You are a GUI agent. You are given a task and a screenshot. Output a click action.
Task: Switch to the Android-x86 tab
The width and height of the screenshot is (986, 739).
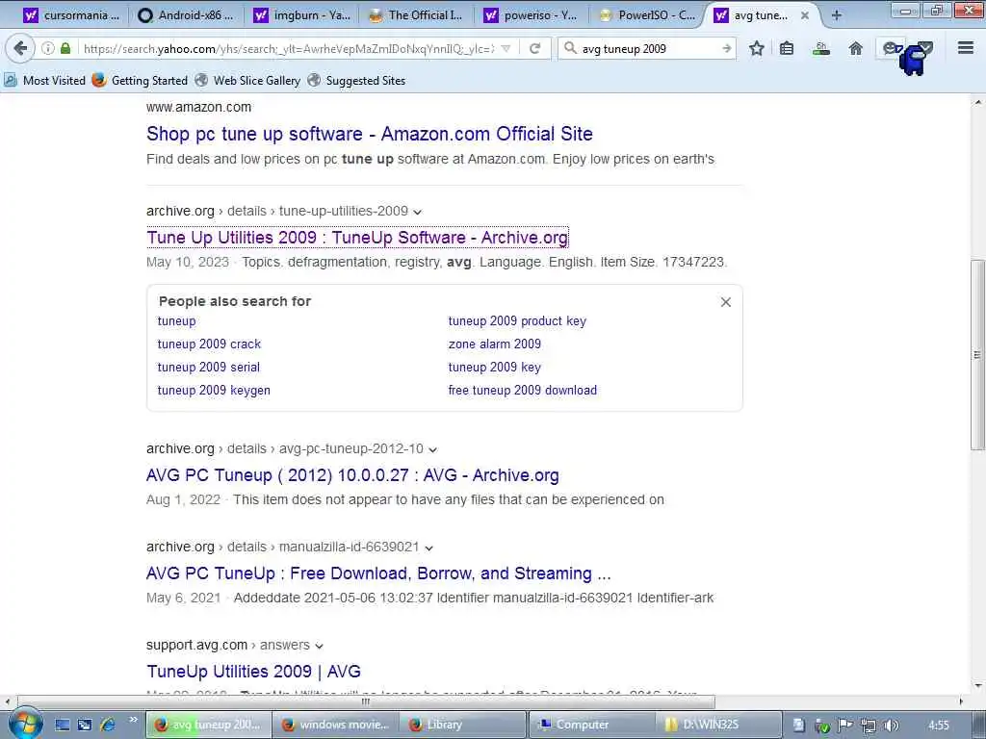pos(186,15)
